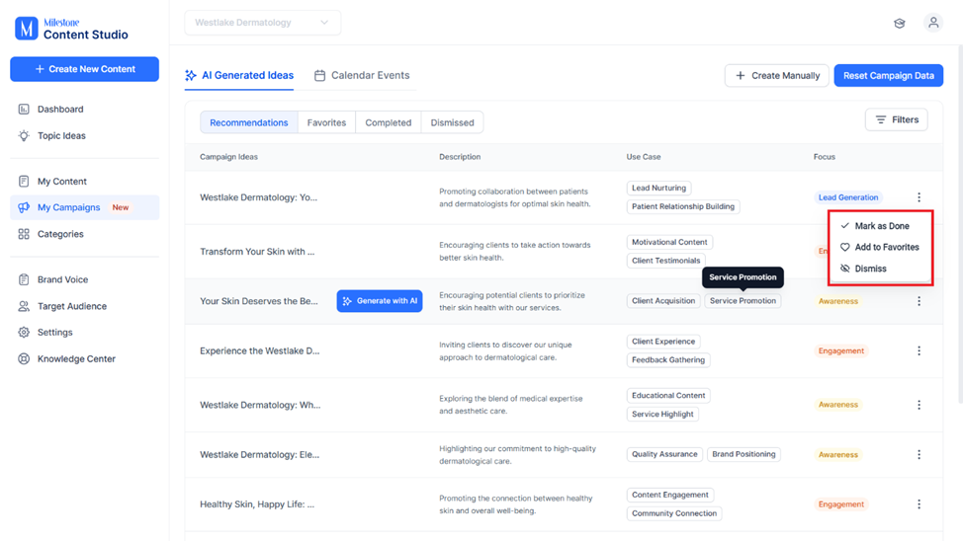Click the Service Highlight tag

pos(662,414)
